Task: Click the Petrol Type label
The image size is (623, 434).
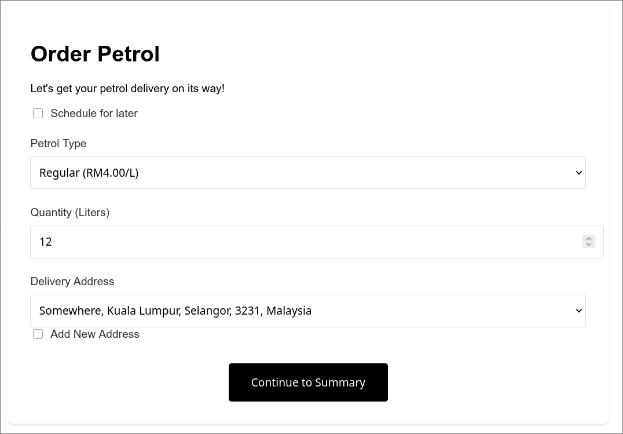Action: click(x=58, y=143)
